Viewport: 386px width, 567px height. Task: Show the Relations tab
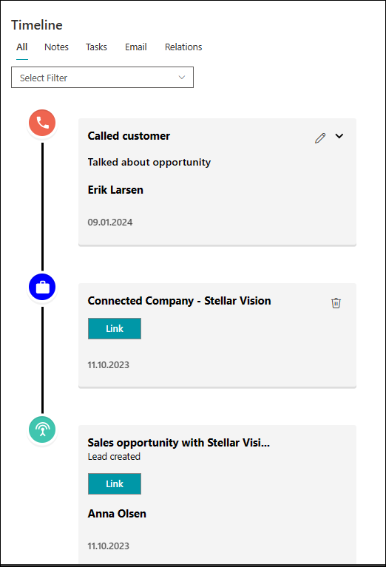point(183,47)
